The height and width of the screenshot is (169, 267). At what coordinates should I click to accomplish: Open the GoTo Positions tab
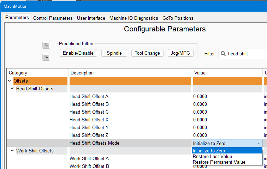[x=178, y=18]
